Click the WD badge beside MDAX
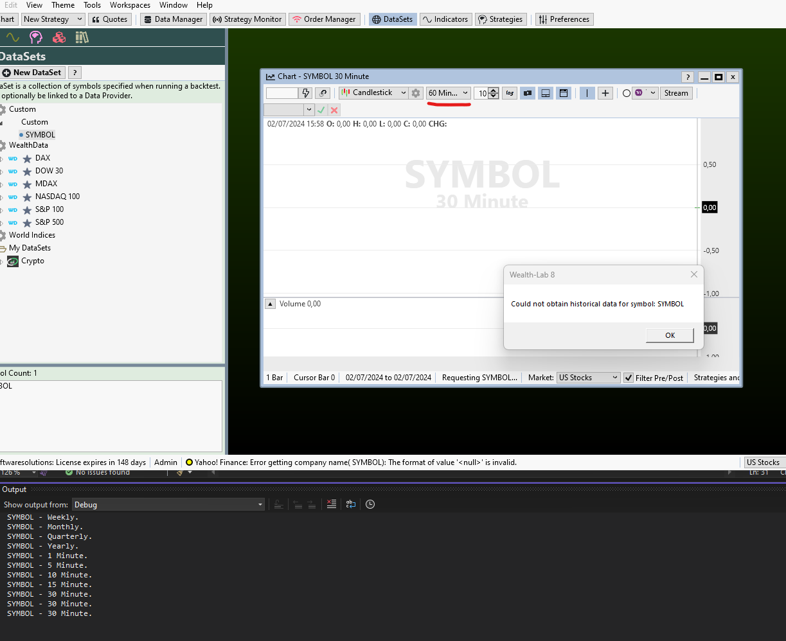 point(13,184)
